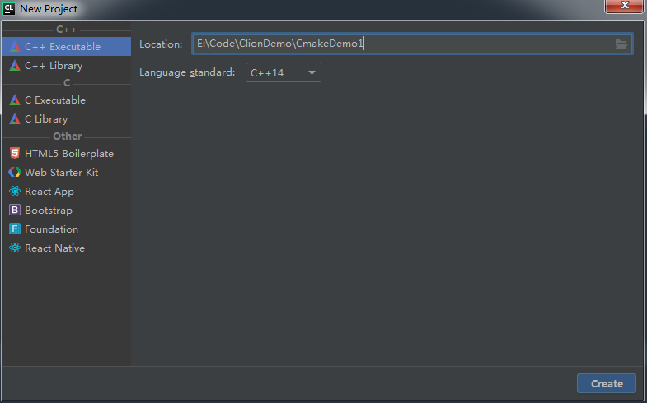Choose the Bootstrap template
The image size is (647, 403).
coord(67,211)
